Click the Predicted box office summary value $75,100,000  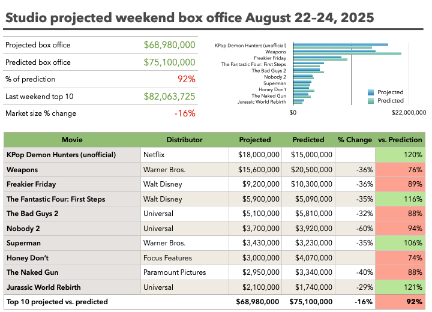169,62
